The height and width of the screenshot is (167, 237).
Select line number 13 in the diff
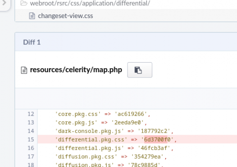pos(31,122)
